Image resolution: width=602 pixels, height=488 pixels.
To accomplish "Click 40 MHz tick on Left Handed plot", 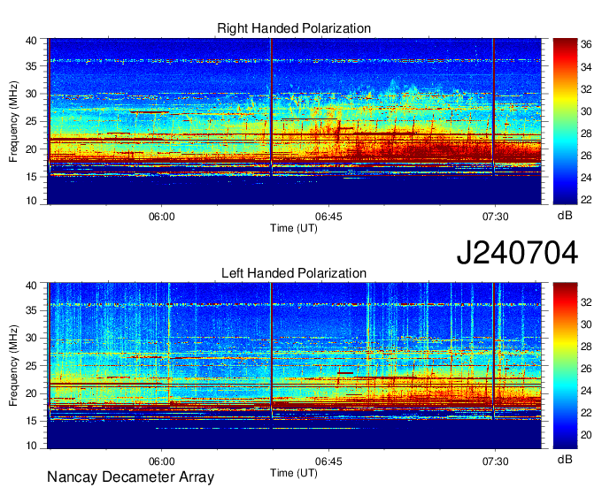I will tap(32, 286).
